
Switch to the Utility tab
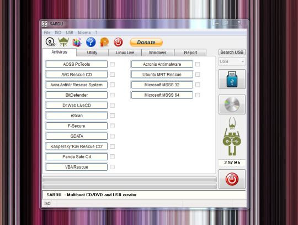pos(92,53)
